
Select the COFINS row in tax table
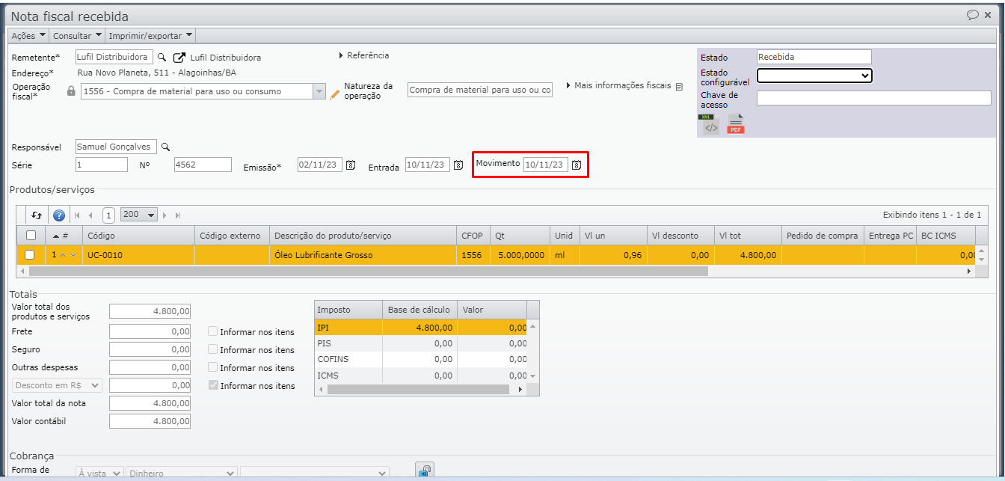tap(421, 359)
